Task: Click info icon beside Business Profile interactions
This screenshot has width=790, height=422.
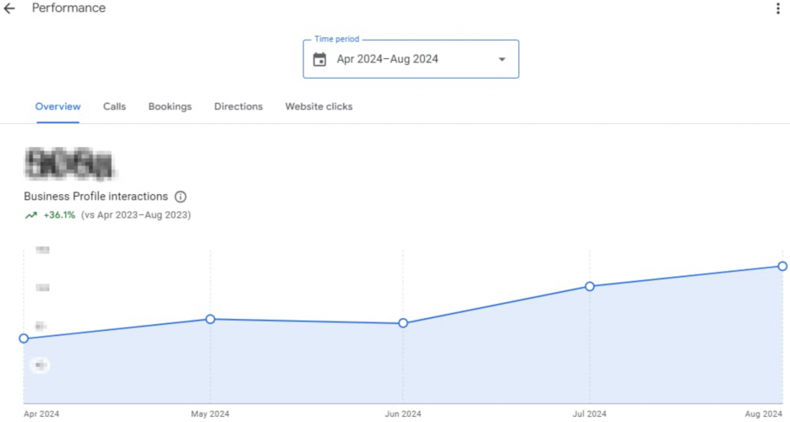Action: (x=180, y=197)
